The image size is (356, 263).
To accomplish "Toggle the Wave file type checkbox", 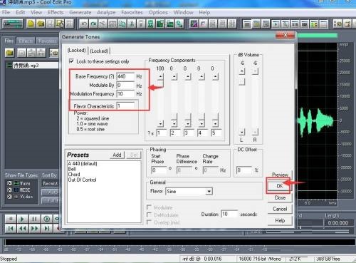I will click(9, 183).
